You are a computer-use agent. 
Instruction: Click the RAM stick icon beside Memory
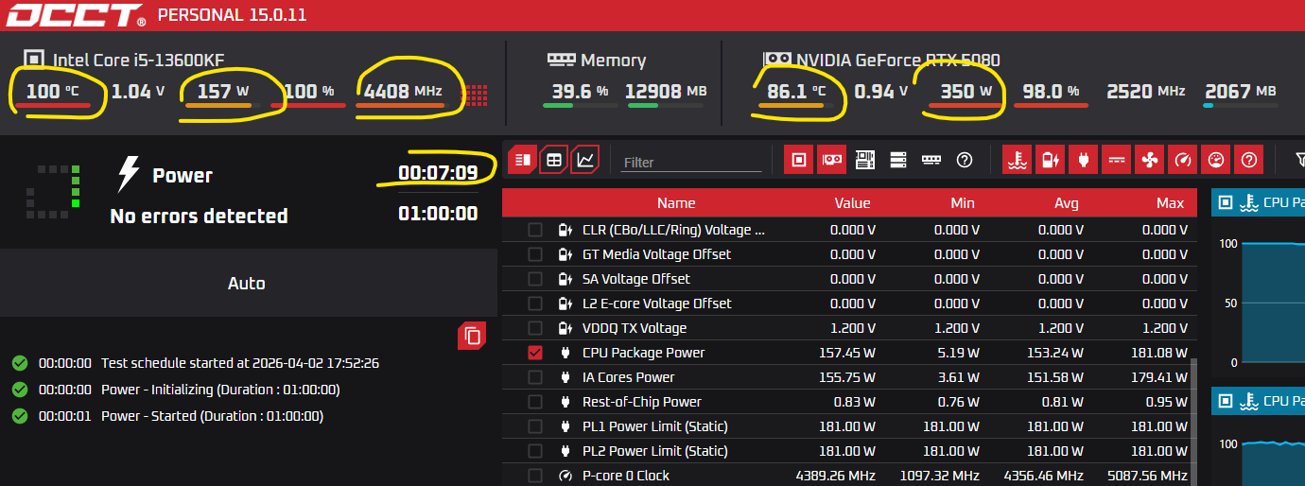[561, 60]
